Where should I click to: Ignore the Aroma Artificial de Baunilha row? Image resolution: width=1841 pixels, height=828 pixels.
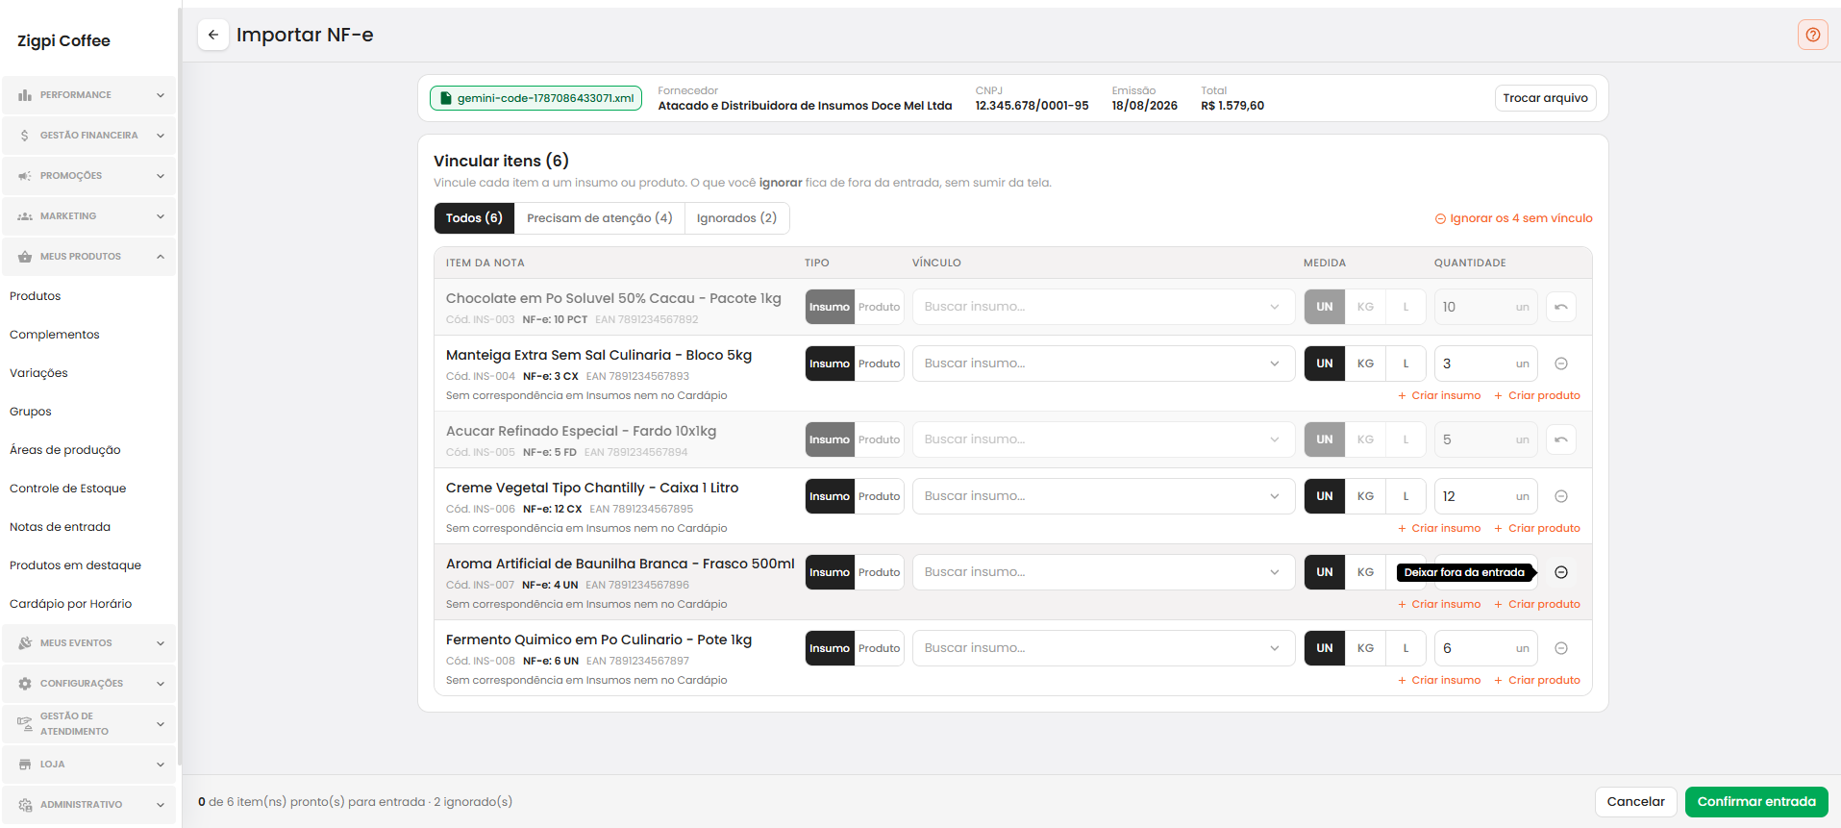[x=1561, y=572]
